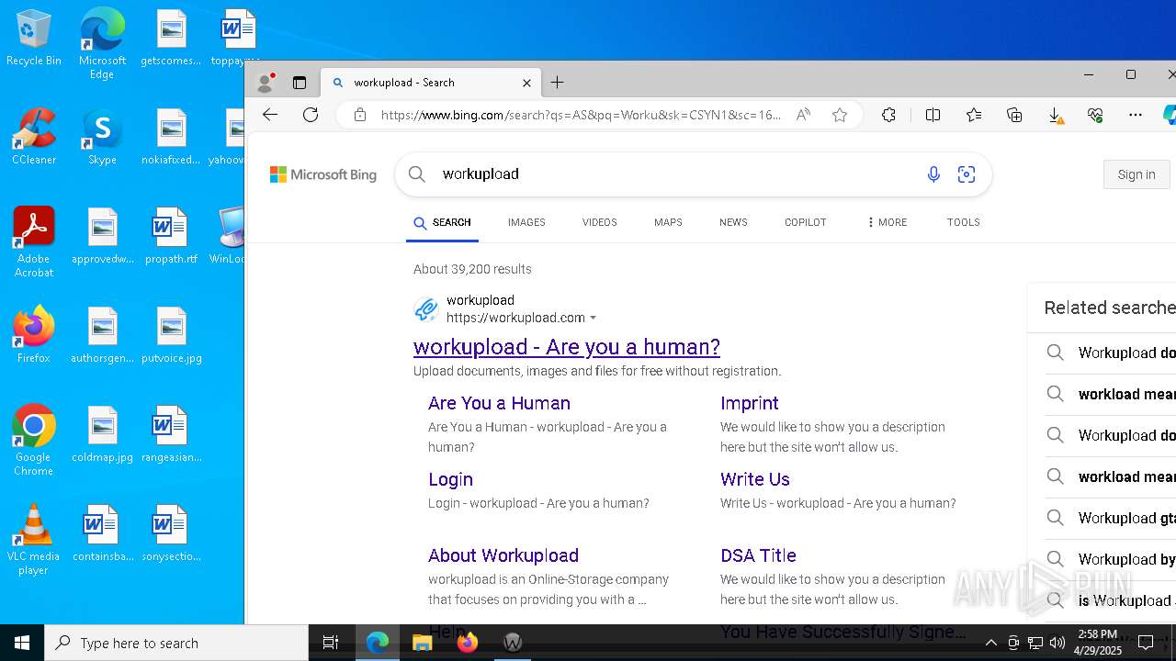1176x661 pixels.
Task: Open Bing visual search camera icon
Action: (x=967, y=174)
